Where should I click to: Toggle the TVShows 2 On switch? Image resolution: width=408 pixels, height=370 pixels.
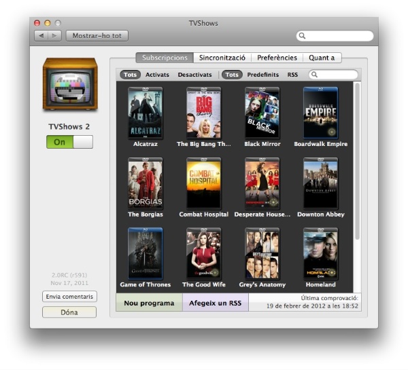69,142
